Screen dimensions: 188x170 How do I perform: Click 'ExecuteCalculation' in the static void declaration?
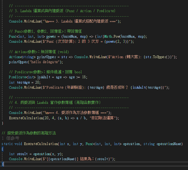click(41, 144)
